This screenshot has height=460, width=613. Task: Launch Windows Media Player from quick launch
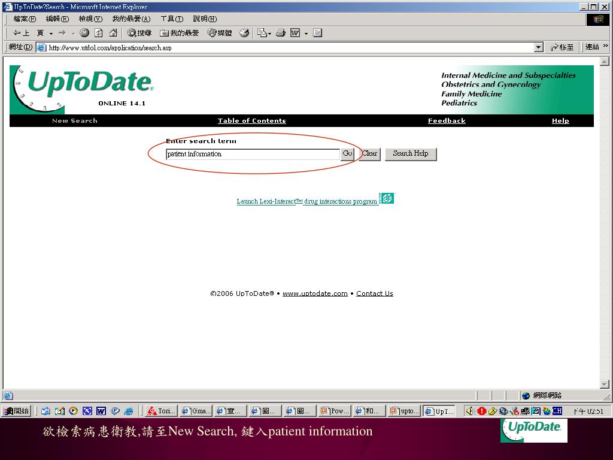point(73,411)
